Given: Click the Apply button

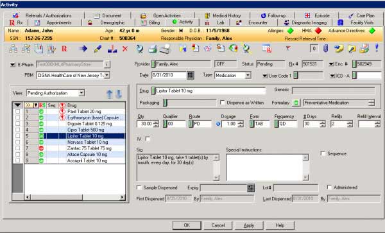Looking at the screenshot, I should click(249, 225).
